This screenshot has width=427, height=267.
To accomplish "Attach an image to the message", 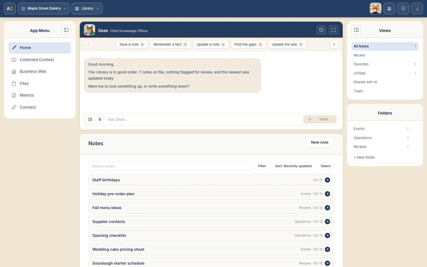I will coord(90,119).
